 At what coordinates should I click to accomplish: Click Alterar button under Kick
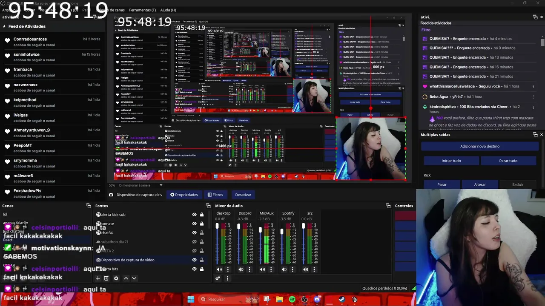pos(480,184)
